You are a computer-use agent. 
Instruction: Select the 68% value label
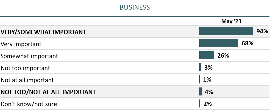click(247, 43)
